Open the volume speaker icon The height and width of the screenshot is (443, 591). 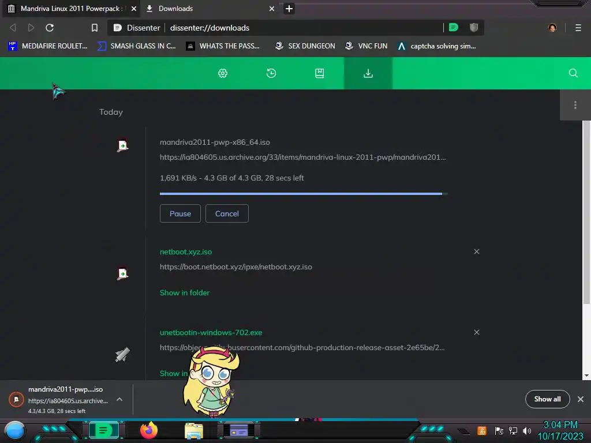(526, 430)
